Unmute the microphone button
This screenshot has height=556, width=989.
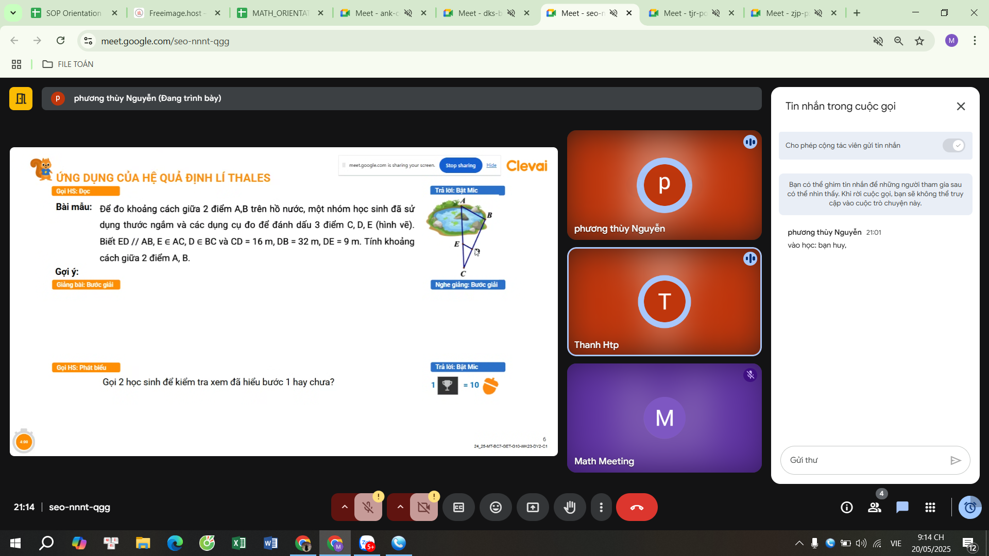[368, 508]
